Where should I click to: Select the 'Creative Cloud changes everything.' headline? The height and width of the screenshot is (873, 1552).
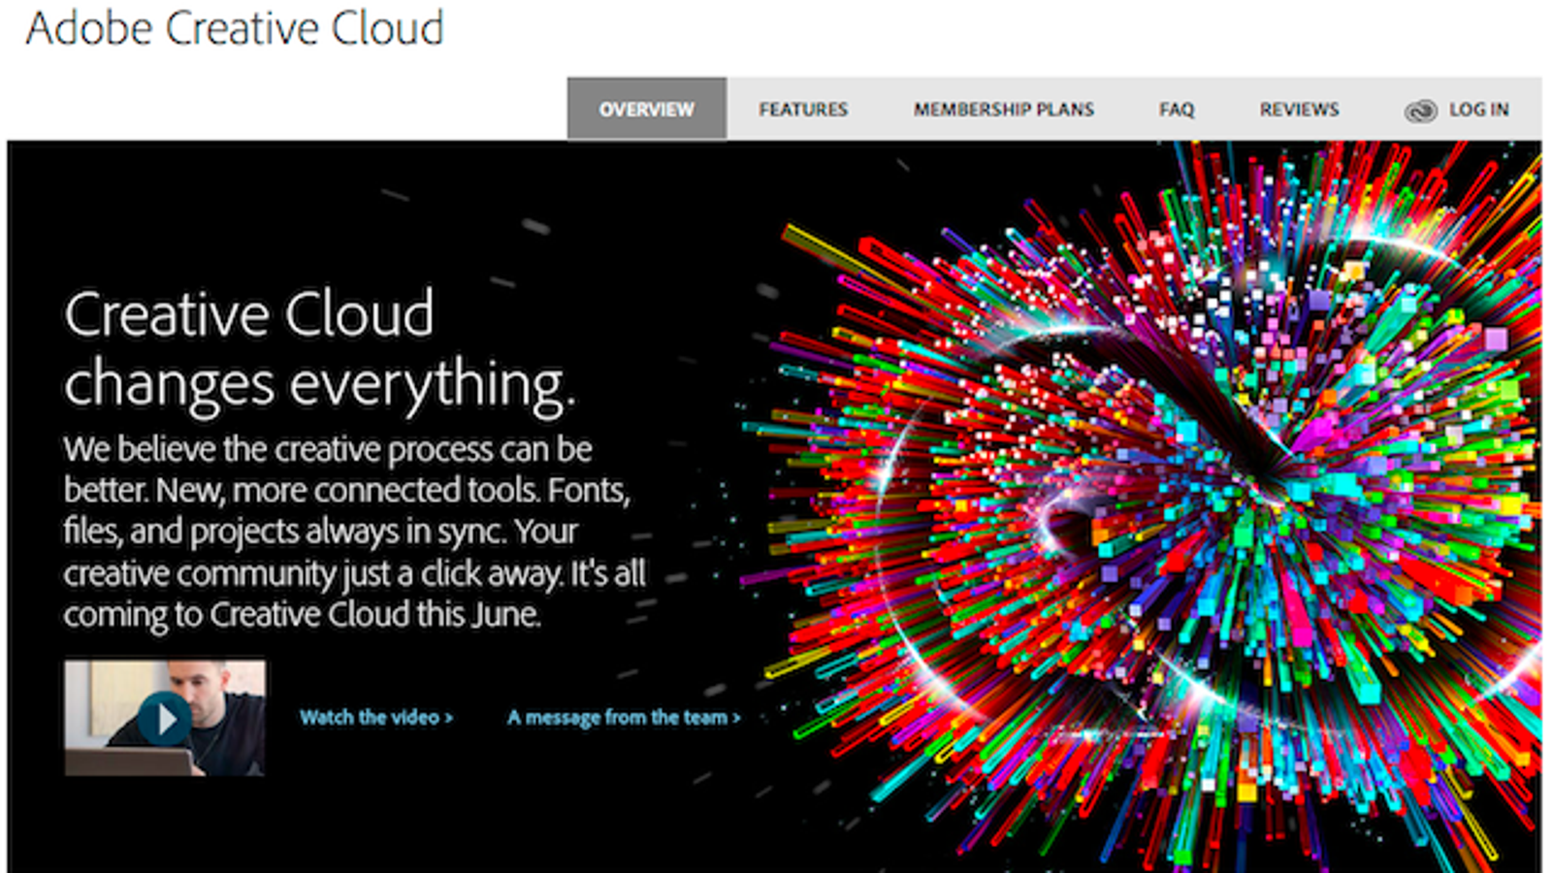click(320, 350)
